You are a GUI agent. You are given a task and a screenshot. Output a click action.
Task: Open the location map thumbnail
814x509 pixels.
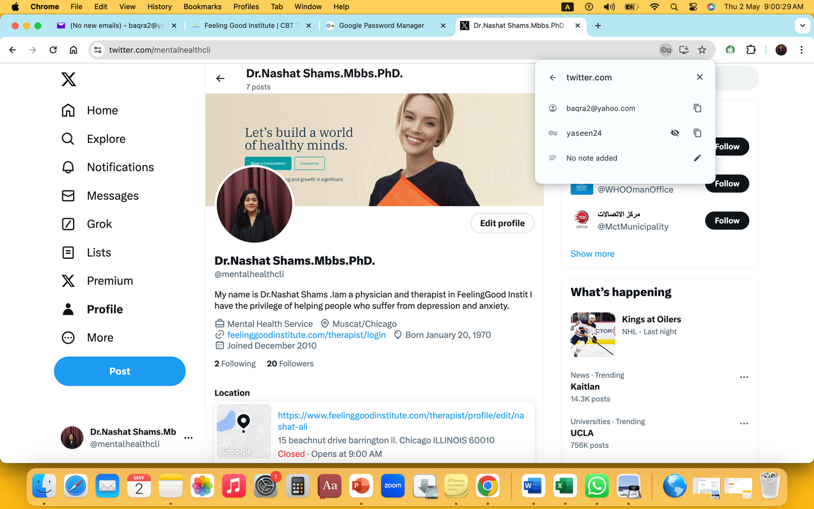coord(244,431)
